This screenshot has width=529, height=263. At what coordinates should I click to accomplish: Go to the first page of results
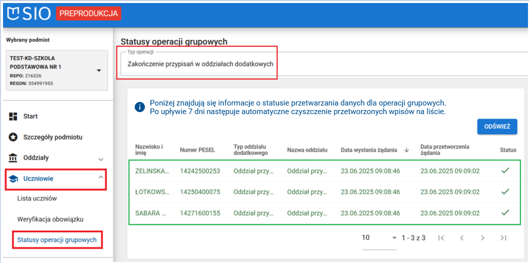coord(441,238)
